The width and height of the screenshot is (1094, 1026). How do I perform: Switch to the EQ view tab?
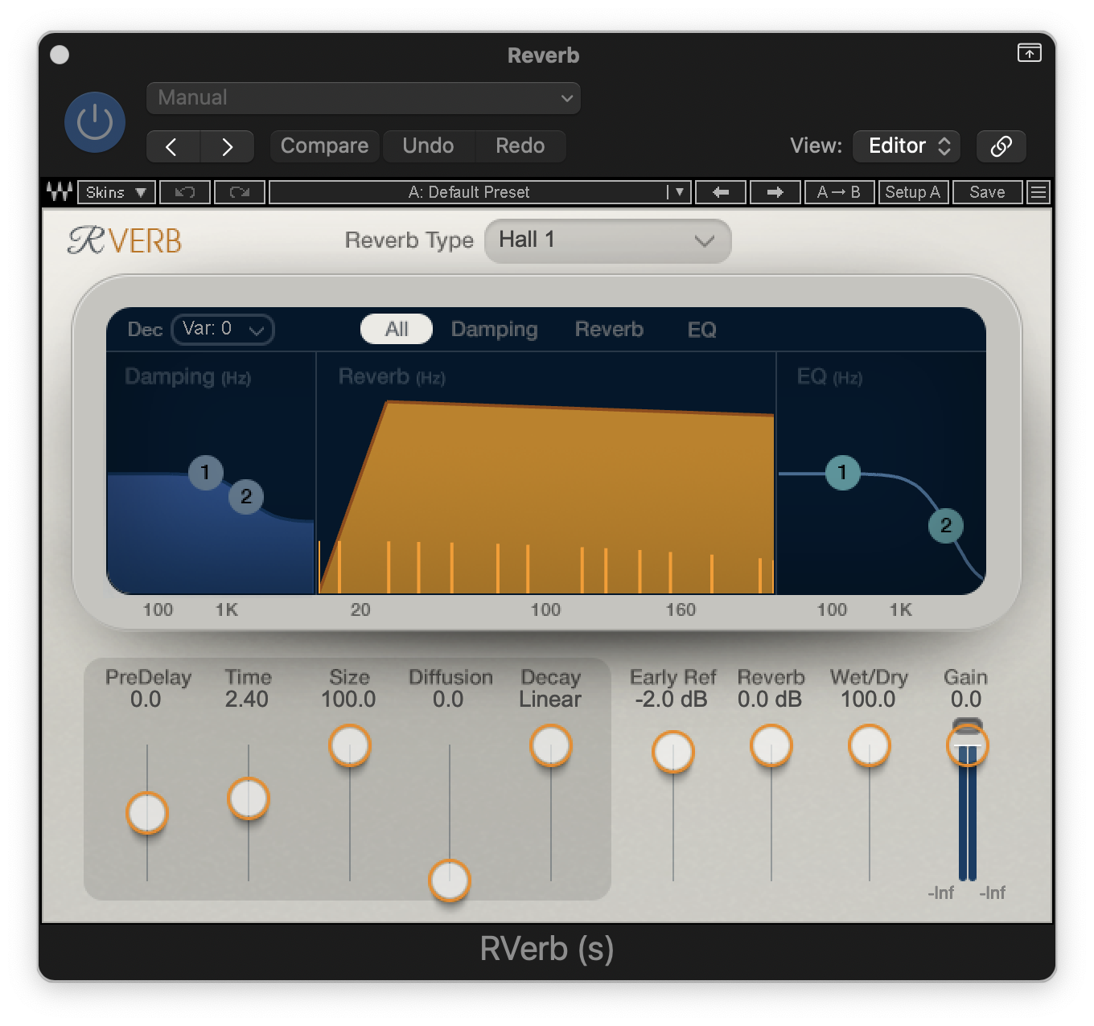(x=701, y=330)
